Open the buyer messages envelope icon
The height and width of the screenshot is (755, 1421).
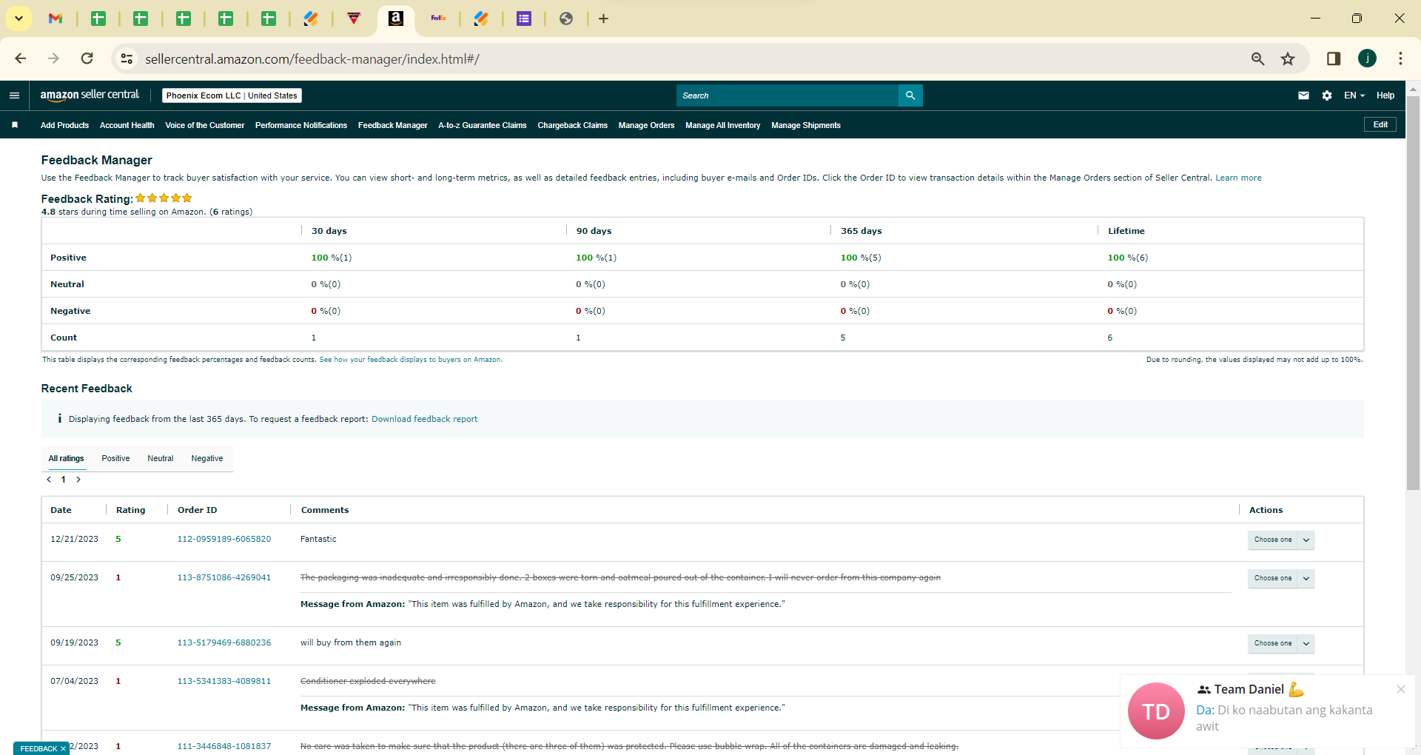tap(1303, 95)
